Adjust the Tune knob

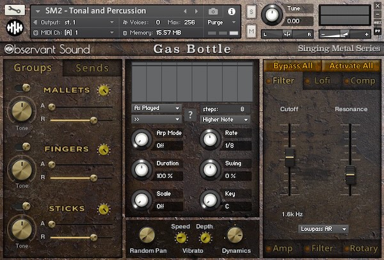click(272, 15)
